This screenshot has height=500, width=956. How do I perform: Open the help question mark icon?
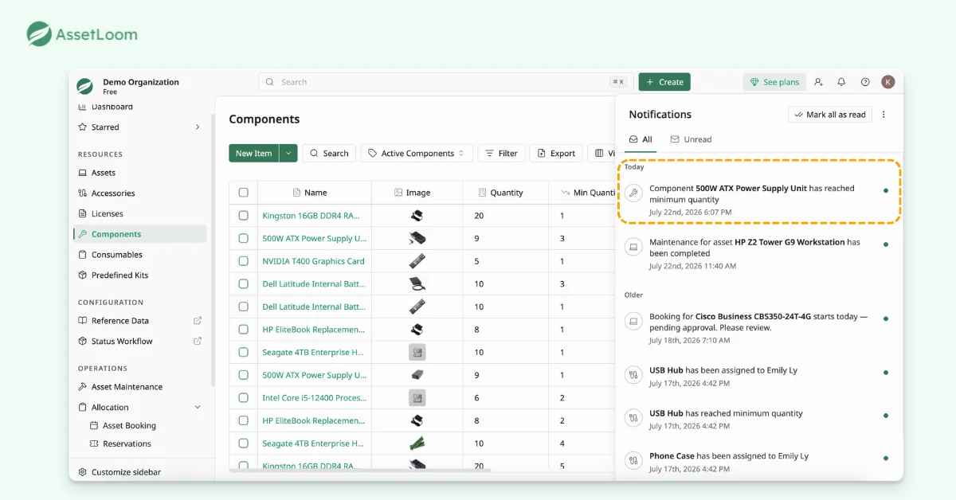coord(865,82)
